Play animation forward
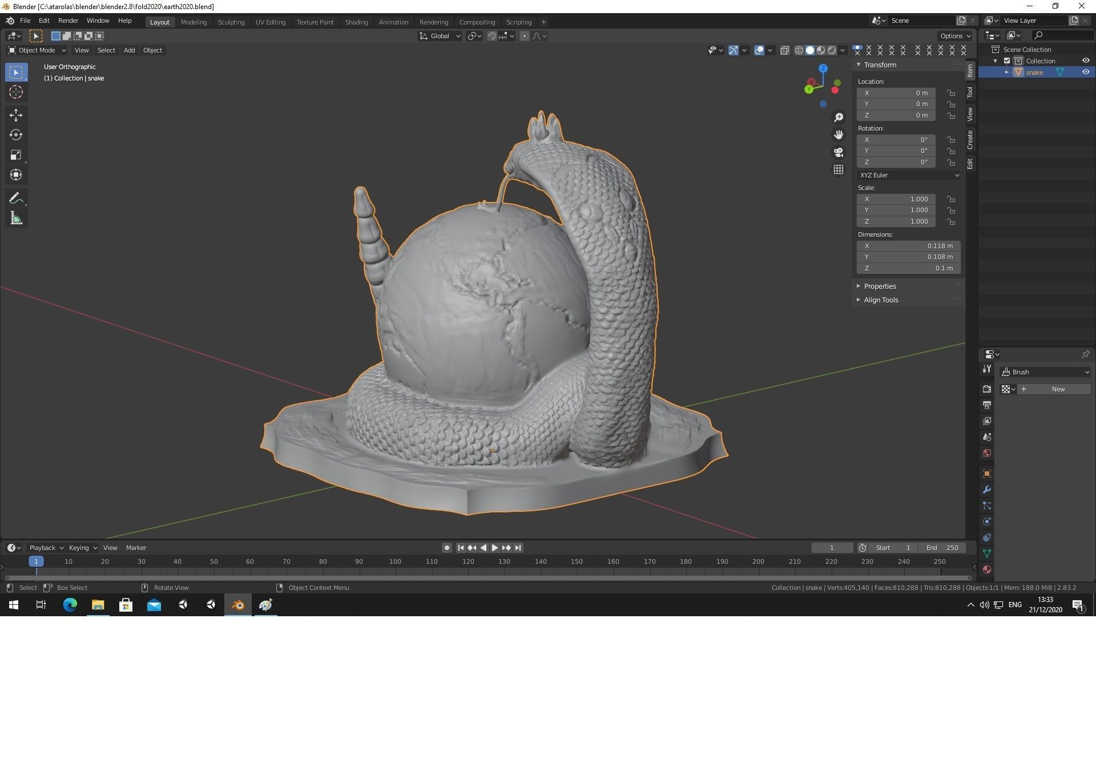Viewport: 1096px width, 776px height. tap(495, 548)
